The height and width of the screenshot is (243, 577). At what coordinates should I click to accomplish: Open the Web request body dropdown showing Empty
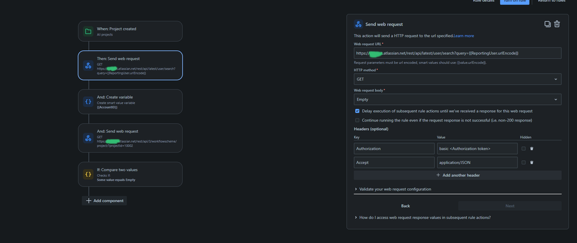[x=457, y=100]
